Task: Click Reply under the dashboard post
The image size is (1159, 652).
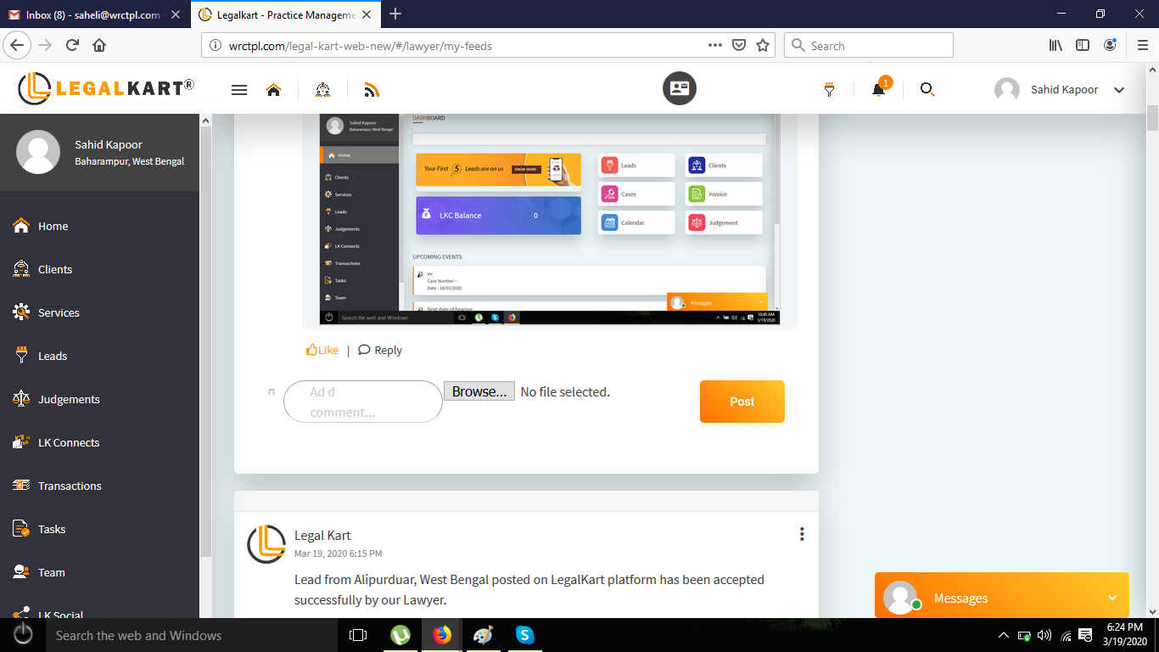Action: [x=380, y=350]
